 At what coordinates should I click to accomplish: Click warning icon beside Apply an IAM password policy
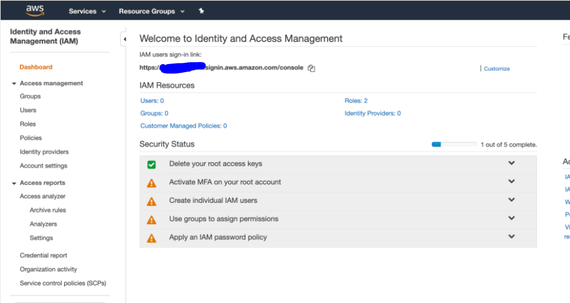(x=151, y=238)
